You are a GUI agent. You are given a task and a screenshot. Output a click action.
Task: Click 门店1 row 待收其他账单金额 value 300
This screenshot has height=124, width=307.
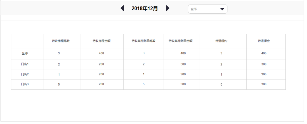(183, 64)
